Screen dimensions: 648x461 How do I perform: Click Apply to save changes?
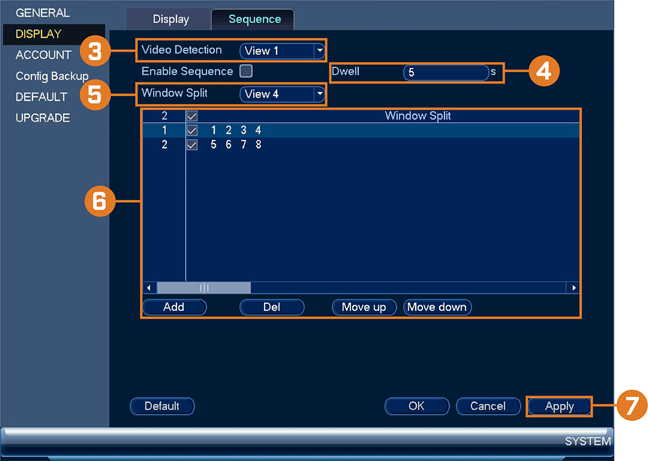pos(559,406)
